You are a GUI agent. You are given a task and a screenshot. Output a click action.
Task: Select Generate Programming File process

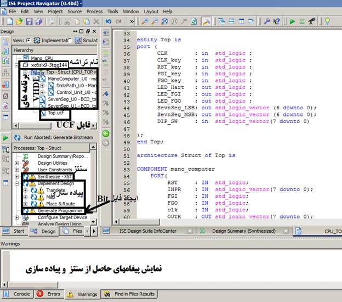click(60, 211)
